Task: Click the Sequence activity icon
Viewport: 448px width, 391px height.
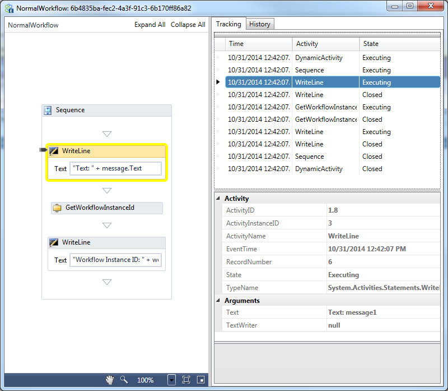Action: pyautogui.click(x=48, y=111)
